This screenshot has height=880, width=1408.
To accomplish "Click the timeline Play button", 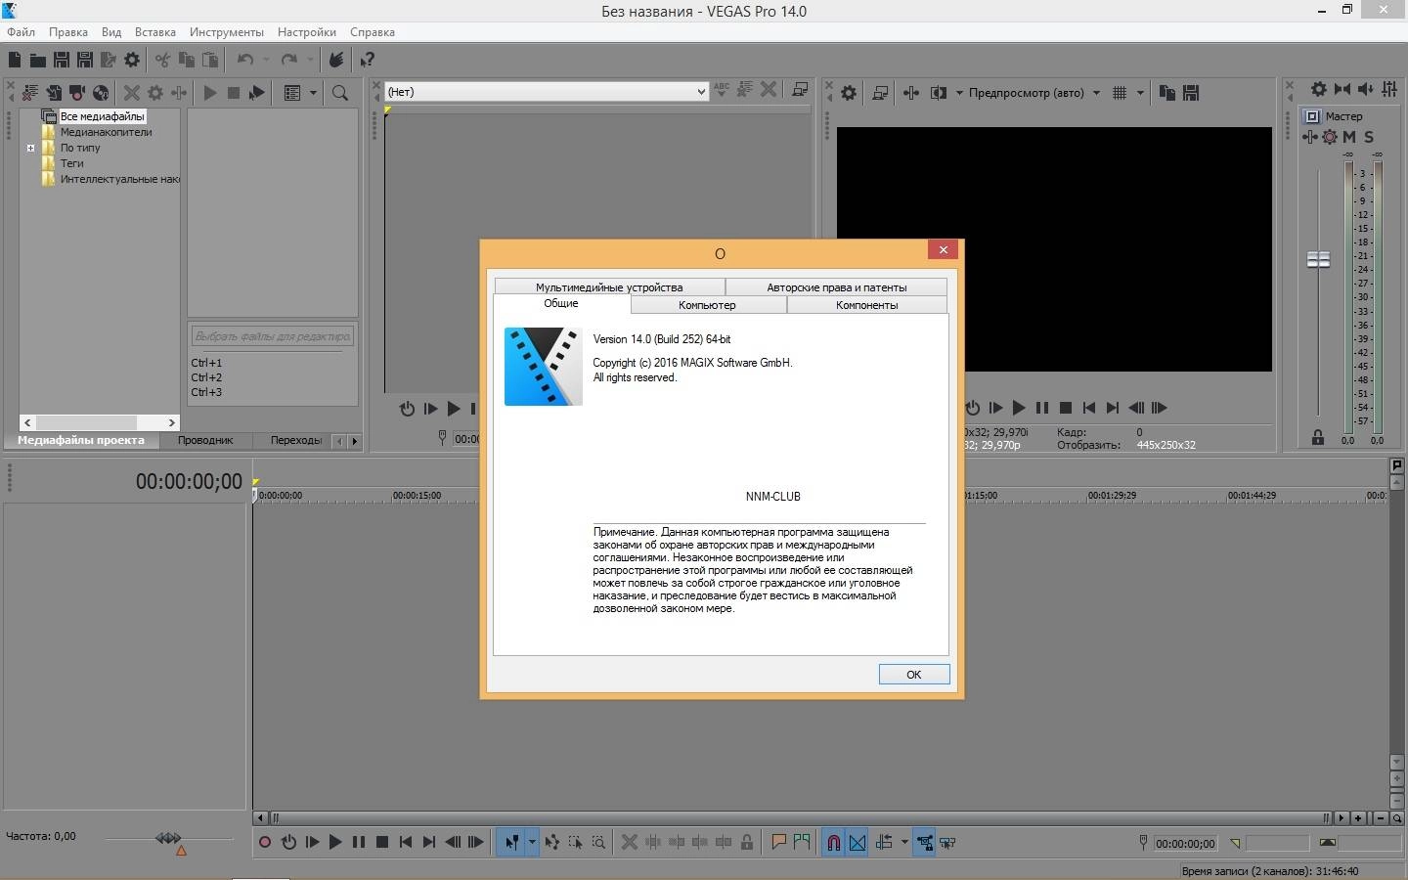I will (334, 842).
